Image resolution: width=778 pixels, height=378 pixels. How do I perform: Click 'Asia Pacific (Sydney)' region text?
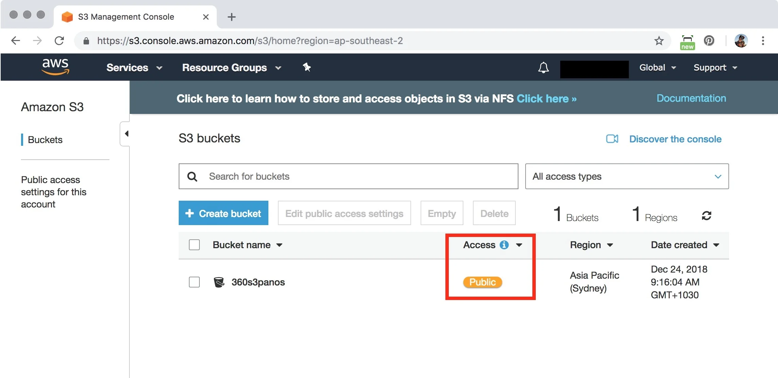[x=595, y=282]
